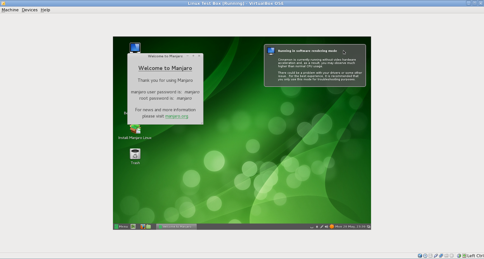The width and height of the screenshot is (484, 259).
Task: Maximize the Welcome to Manjaro window
Action: 193,56
